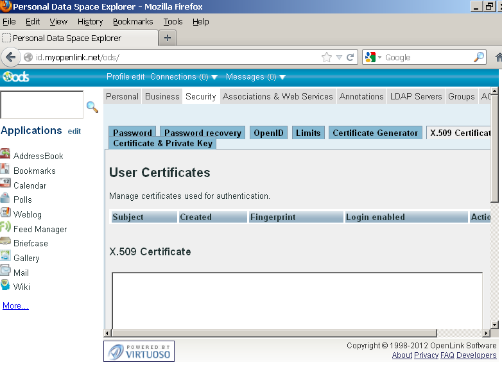This screenshot has width=502, height=365.
Task: Click the sidebar search magnifier icon
Action: point(92,107)
